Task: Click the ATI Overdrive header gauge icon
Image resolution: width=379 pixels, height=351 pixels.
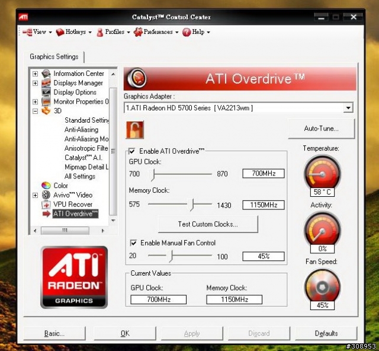Action: pos(137,78)
